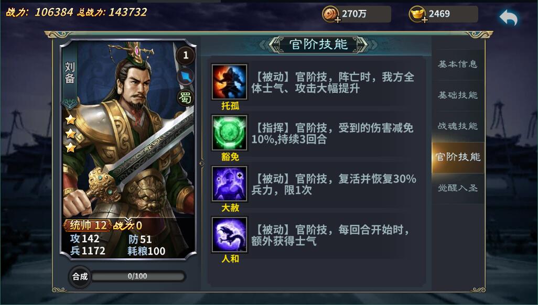
Task: Add gold ingots with the plus icon
Action: [425, 20]
